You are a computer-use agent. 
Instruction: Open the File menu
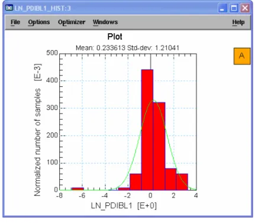point(15,22)
